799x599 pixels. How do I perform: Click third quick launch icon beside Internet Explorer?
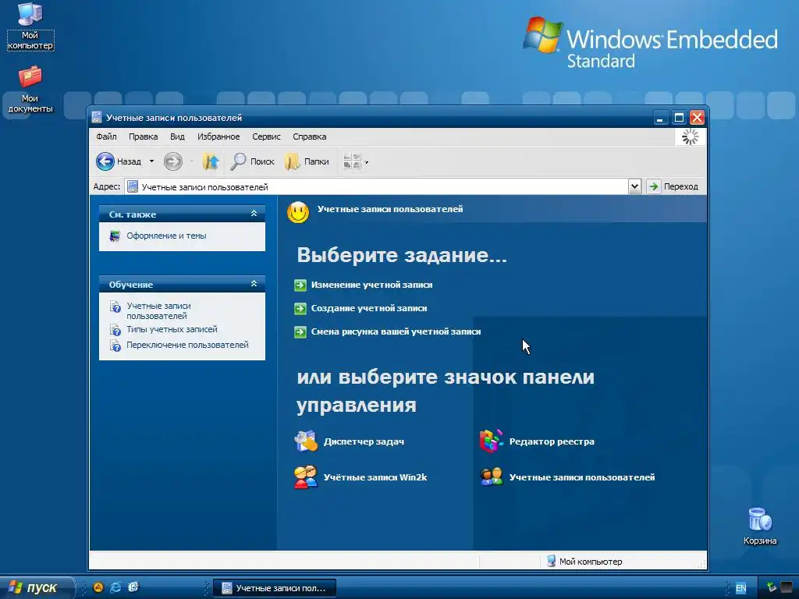[133, 587]
